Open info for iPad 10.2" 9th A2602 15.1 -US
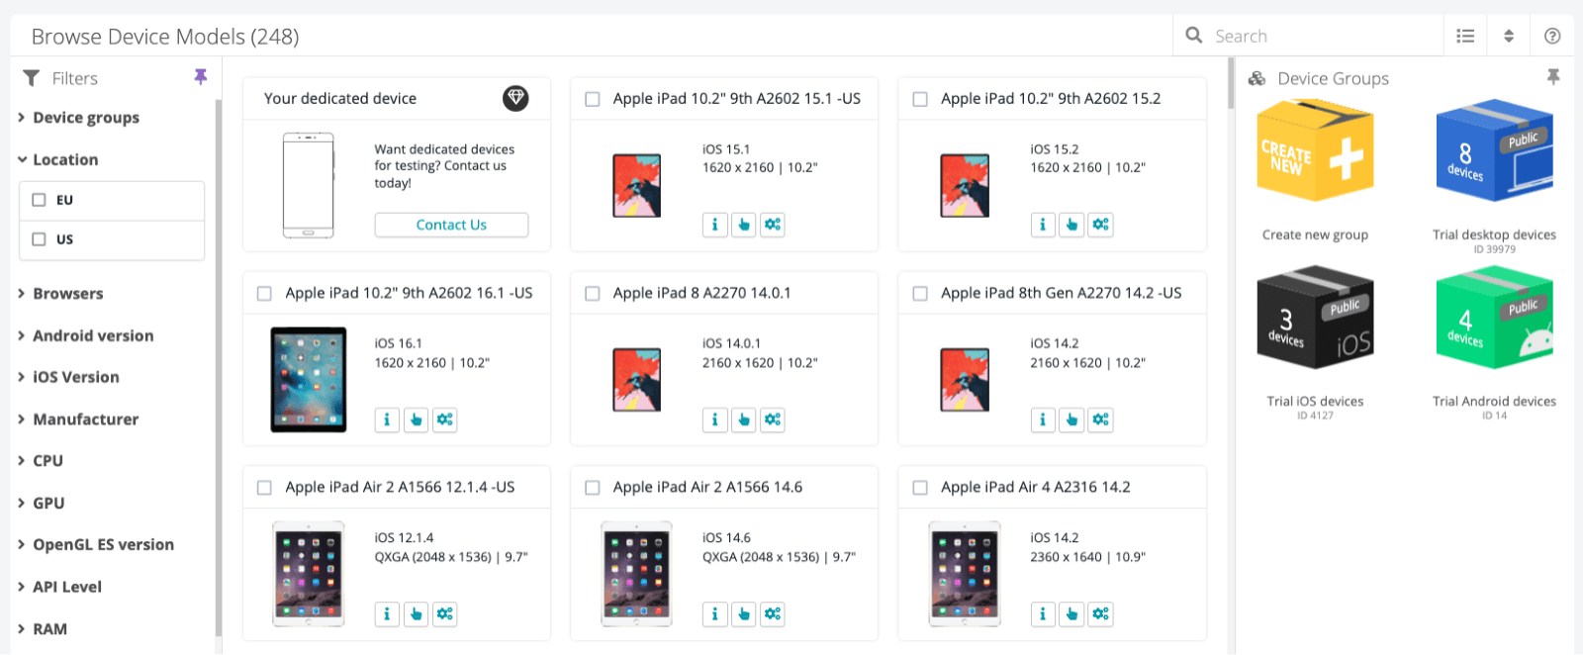Viewport: 1583px width, 655px height. coord(714,225)
